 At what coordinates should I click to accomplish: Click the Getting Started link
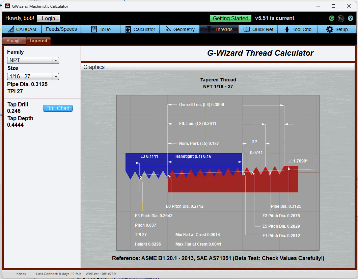(x=230, y=19)
